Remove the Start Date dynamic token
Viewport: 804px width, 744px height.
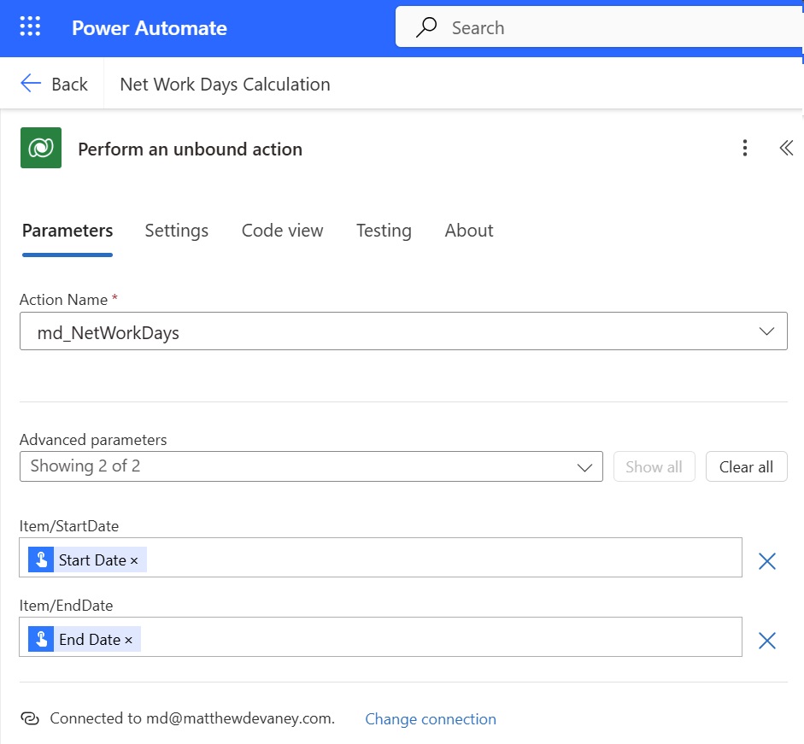click(x=134, y=561)
